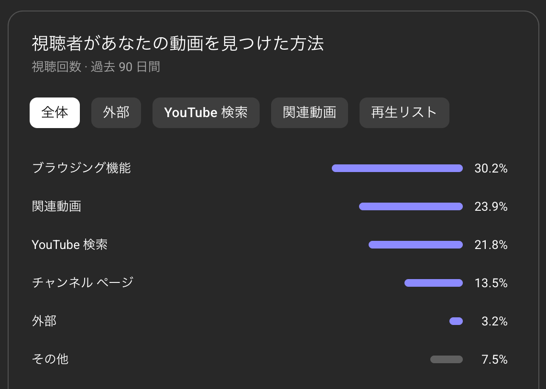
Task: Click the 関連動画 traffic source label
Action: [56, 206]
